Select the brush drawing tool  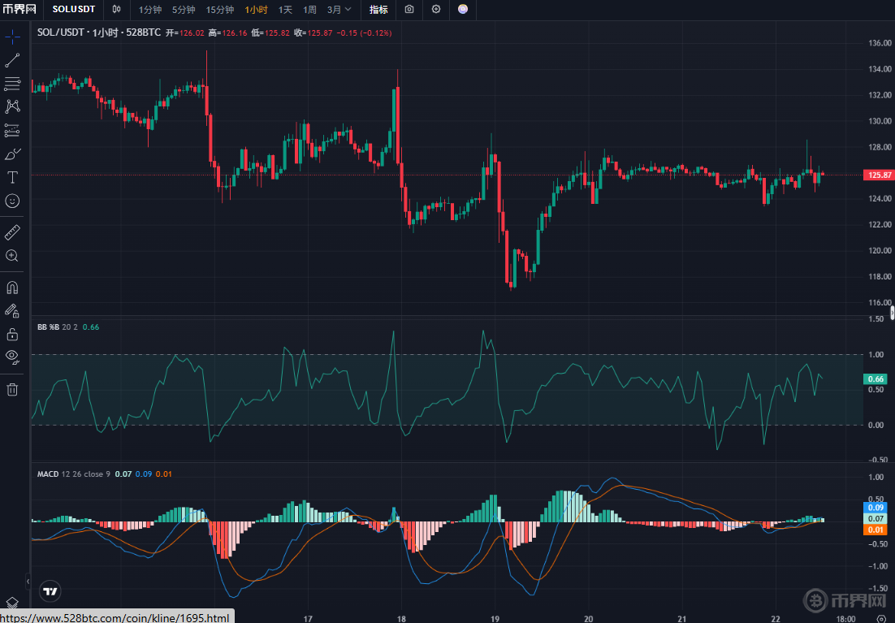click(x=12, y=154)
